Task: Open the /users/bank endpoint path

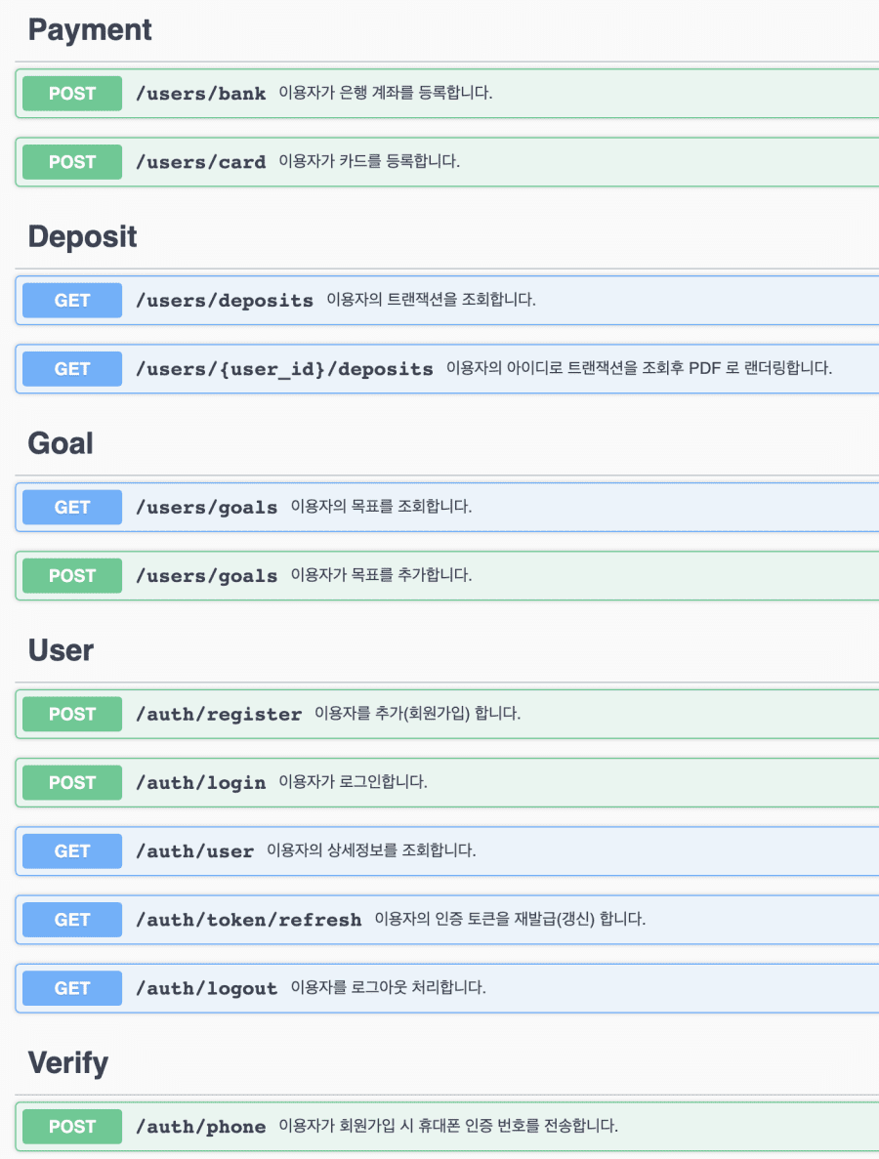Action: click(x=200, y=94)
